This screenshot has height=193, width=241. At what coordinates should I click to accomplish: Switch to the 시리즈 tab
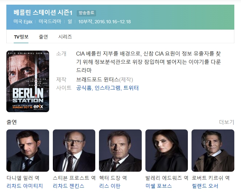[65, 37]
